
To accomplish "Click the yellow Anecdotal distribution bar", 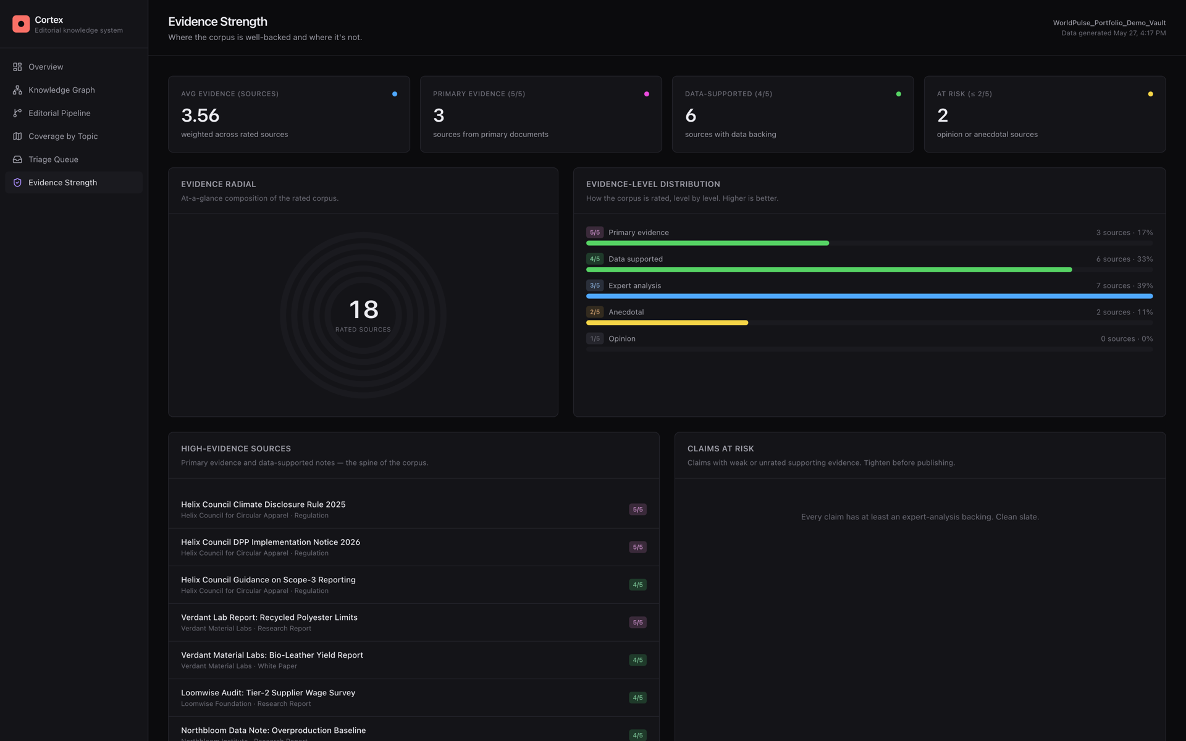I will (667, 323).
